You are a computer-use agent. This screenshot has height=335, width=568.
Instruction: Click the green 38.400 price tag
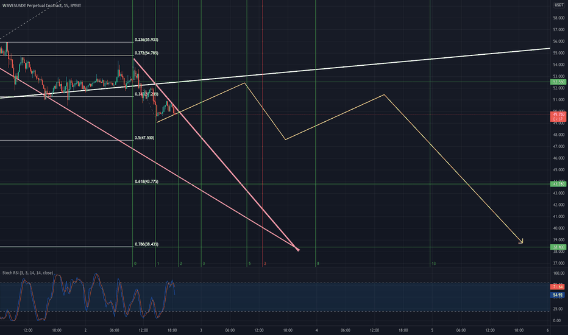point(559,247)
